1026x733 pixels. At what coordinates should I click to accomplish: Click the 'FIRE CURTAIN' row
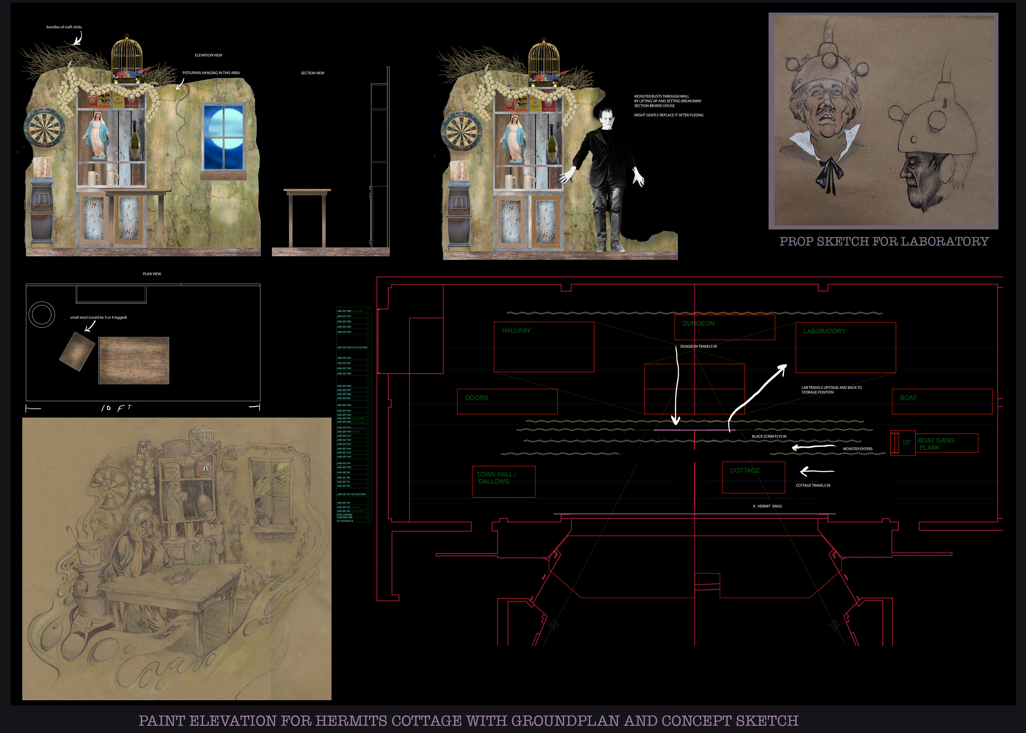[x=345, y=515]
